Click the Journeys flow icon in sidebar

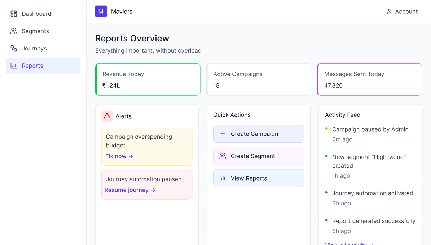tap(14, 48)
